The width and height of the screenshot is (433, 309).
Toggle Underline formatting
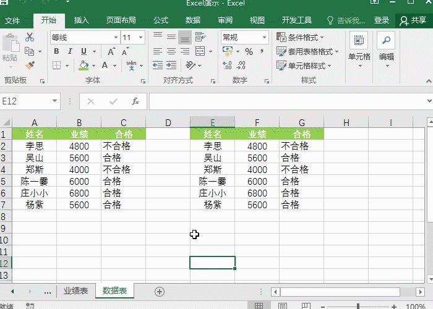[84, 51]
